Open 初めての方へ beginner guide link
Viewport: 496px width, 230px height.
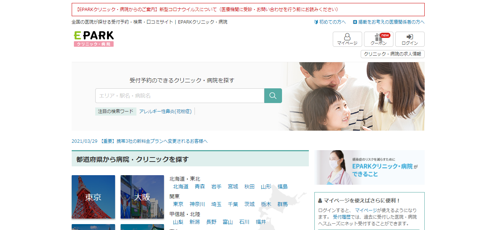click(x=330, y=22)
